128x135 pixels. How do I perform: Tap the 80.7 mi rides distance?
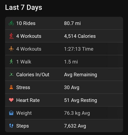(72, 23)
